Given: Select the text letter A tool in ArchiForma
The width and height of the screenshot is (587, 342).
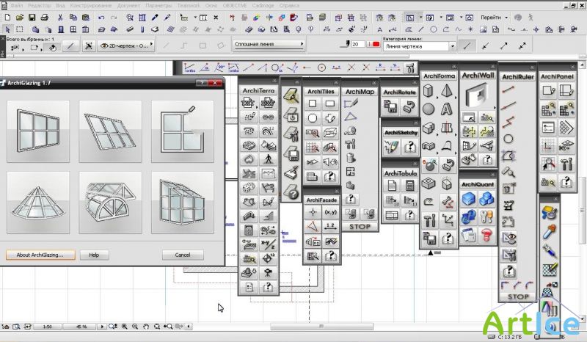Looking at the screenshot, I should (447, 109).
